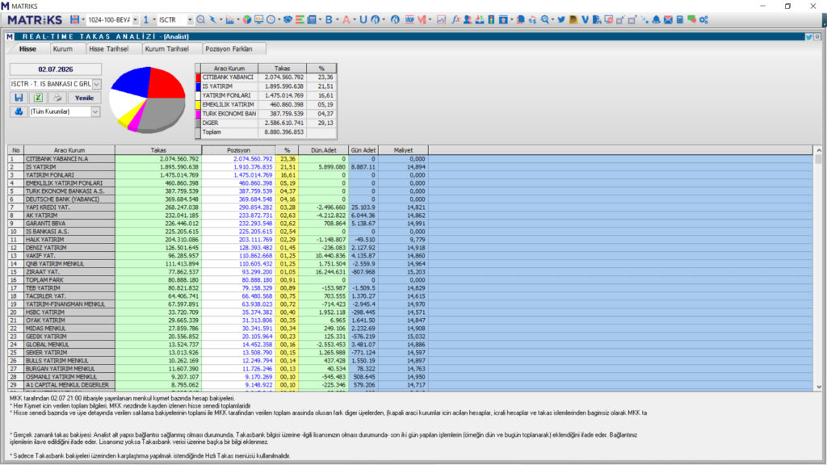Open the 1024-100-BEYAZ layout dropdown

tap(135, 19)
